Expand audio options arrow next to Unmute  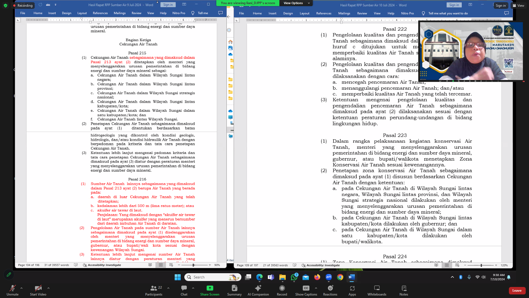[x=21, y=288]
